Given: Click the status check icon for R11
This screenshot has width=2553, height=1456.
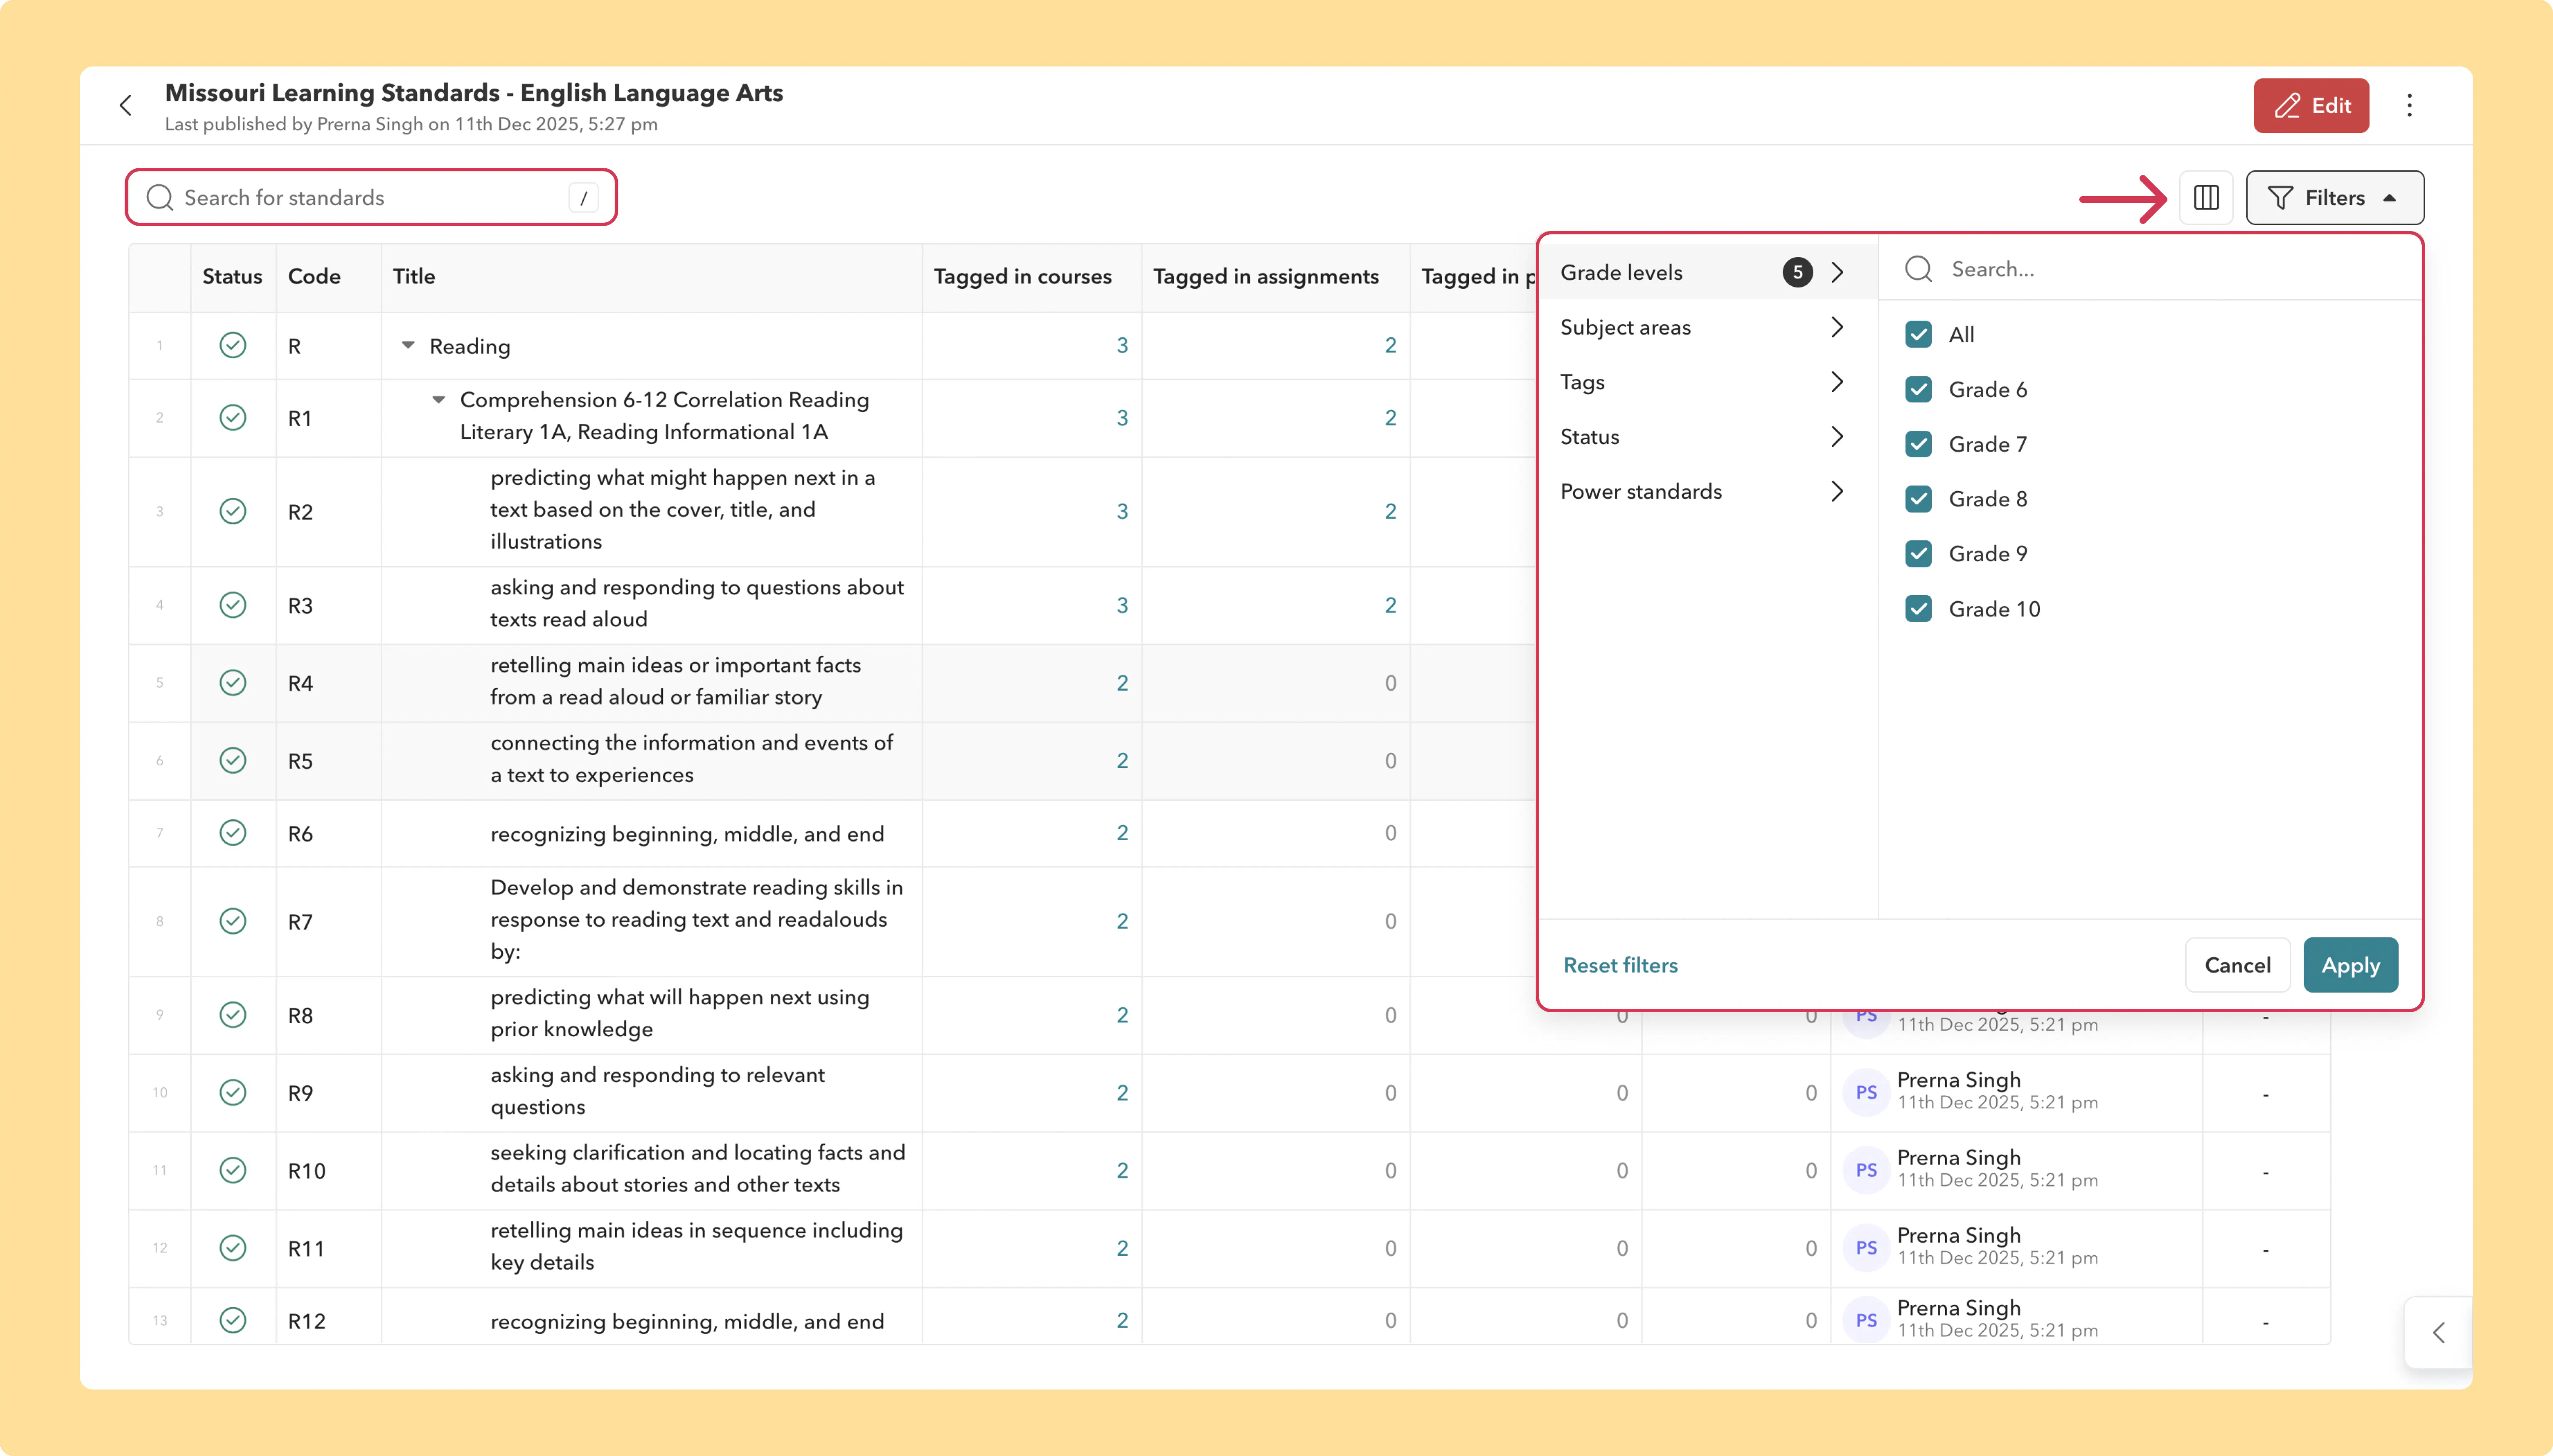Looking at the screenshot, I should [x=233, y=1248].
